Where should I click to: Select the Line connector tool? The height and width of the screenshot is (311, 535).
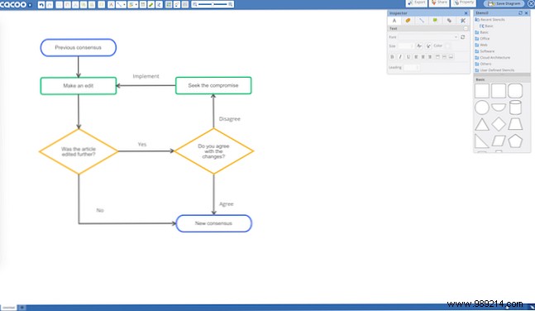(x=119, y=5)
